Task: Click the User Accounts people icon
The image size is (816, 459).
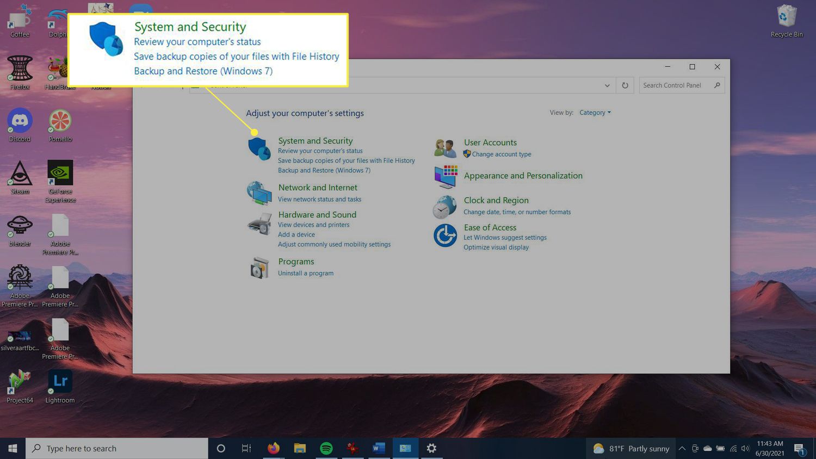Action: click(x=445, y=148)
